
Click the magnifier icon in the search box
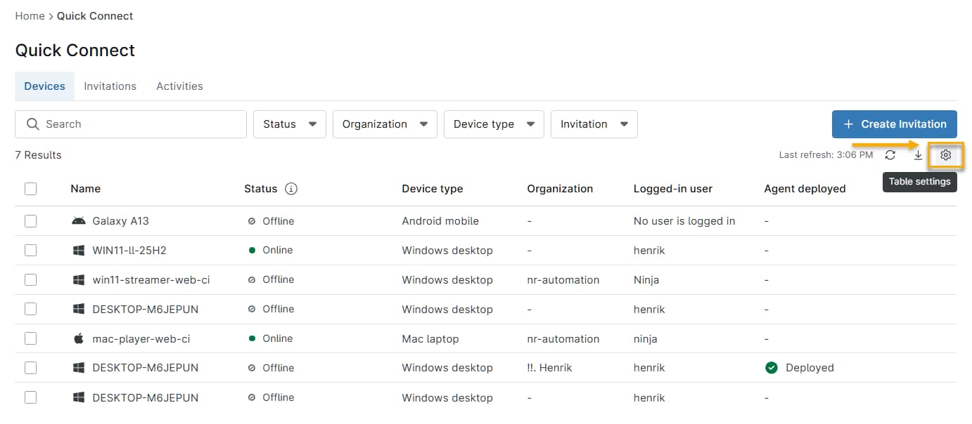point(32,124)
